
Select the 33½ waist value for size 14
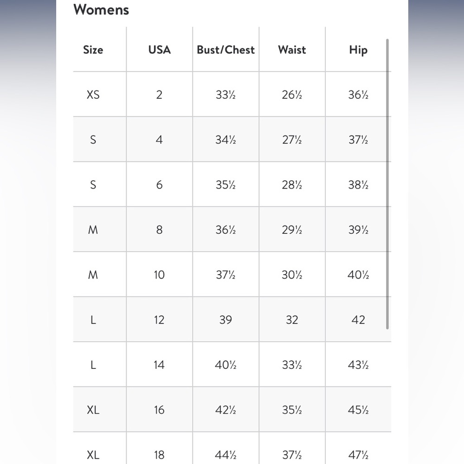tap(292, 365)
